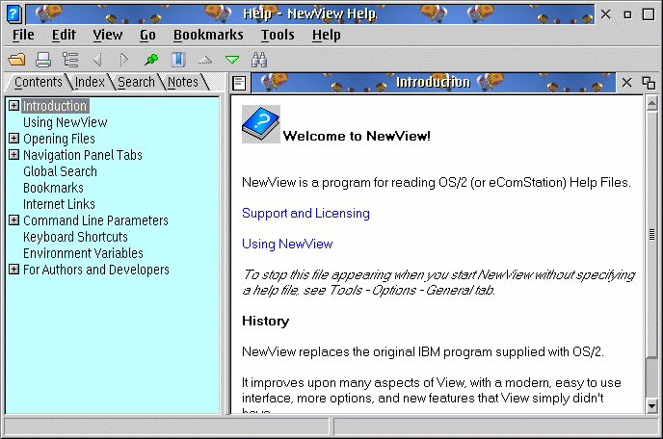This screenshot has height=439, width=663.
Task: Close the Introduction topic window
Action: point(627,83)
